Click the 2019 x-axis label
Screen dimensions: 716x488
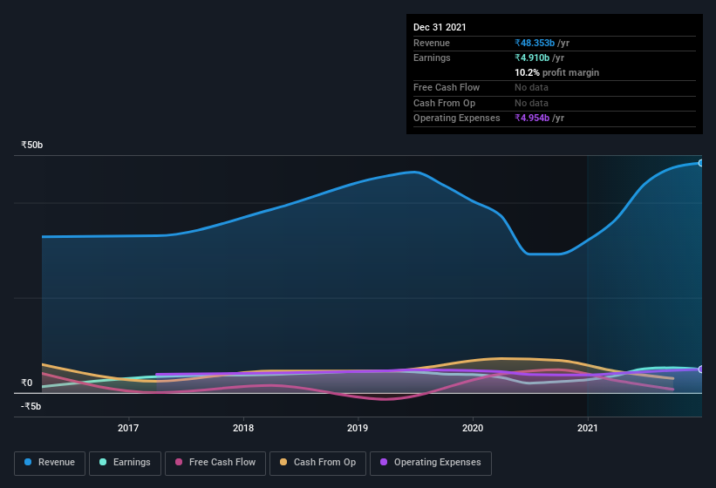[x=358, y=428]
